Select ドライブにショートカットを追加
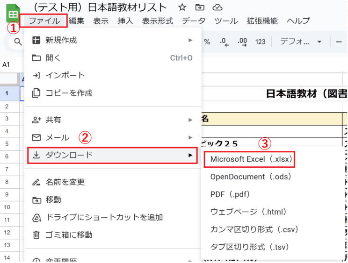Viewport: 348px width, 263px height. [x=113, y=217]
